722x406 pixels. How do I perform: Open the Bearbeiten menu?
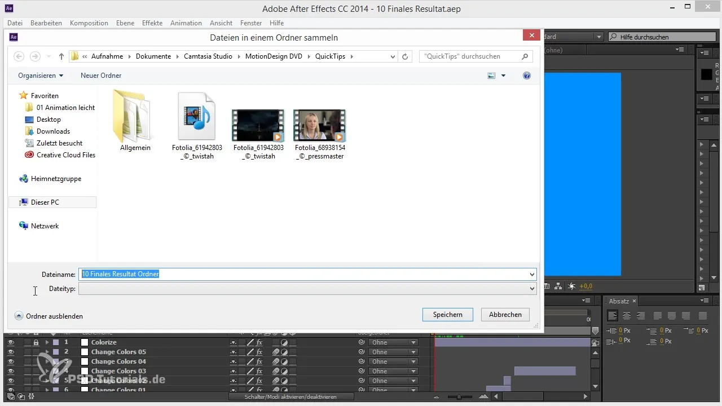tap(46, 23)
